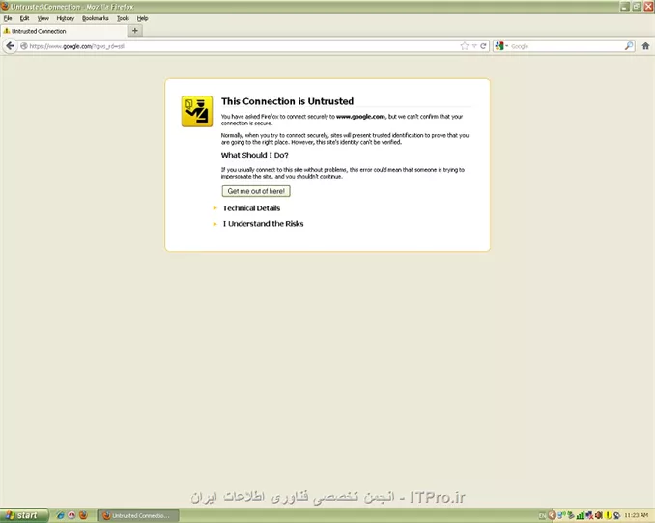Screen dimensions: 655x523
Task: Click the disconnected network tray icon
Action: [590, 516]
